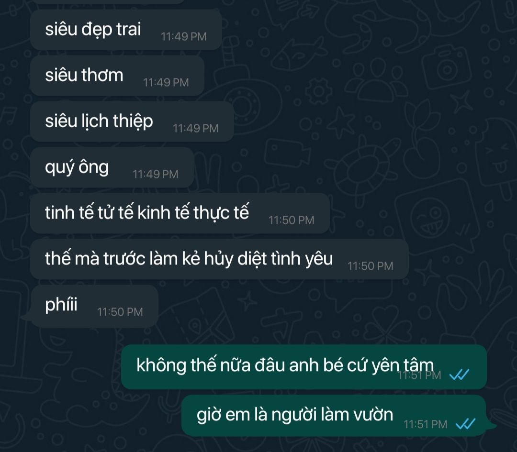This screenshot has width=517, height=452.
Task: Click the 11:49 PM timestamp beside 'siêu thơm'
Action: tap(166, 82)
